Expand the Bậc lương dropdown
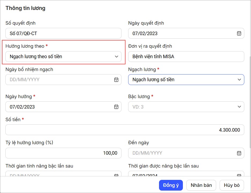 239,107
